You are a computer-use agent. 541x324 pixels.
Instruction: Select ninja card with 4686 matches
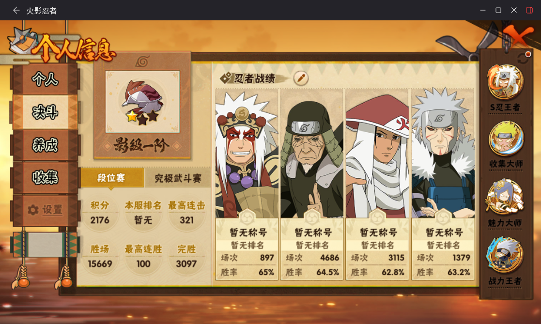312,184
